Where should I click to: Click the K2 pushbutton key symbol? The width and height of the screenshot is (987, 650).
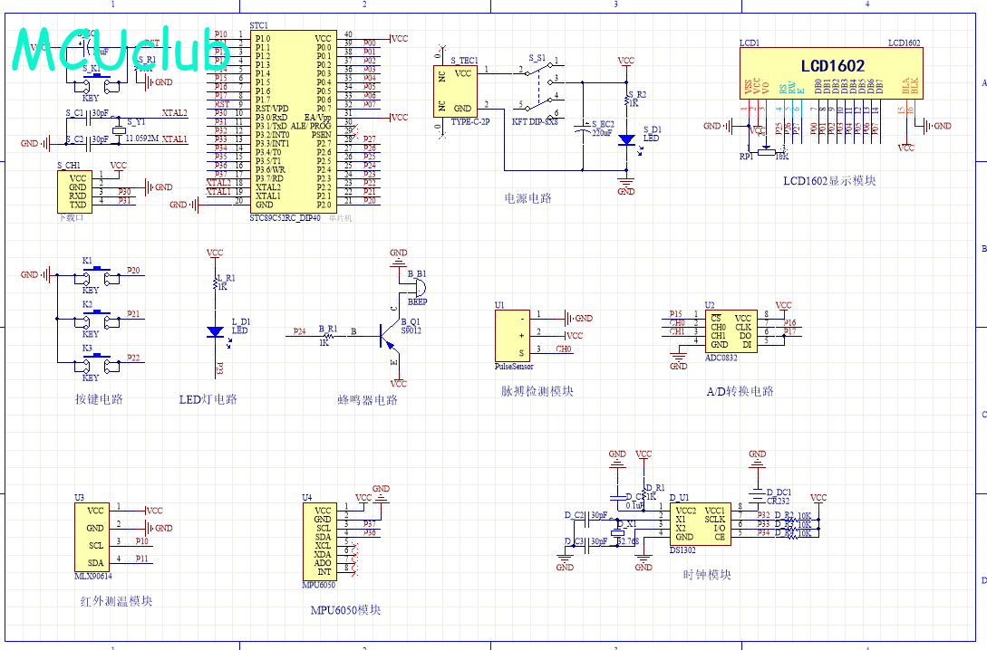[97, 320]
